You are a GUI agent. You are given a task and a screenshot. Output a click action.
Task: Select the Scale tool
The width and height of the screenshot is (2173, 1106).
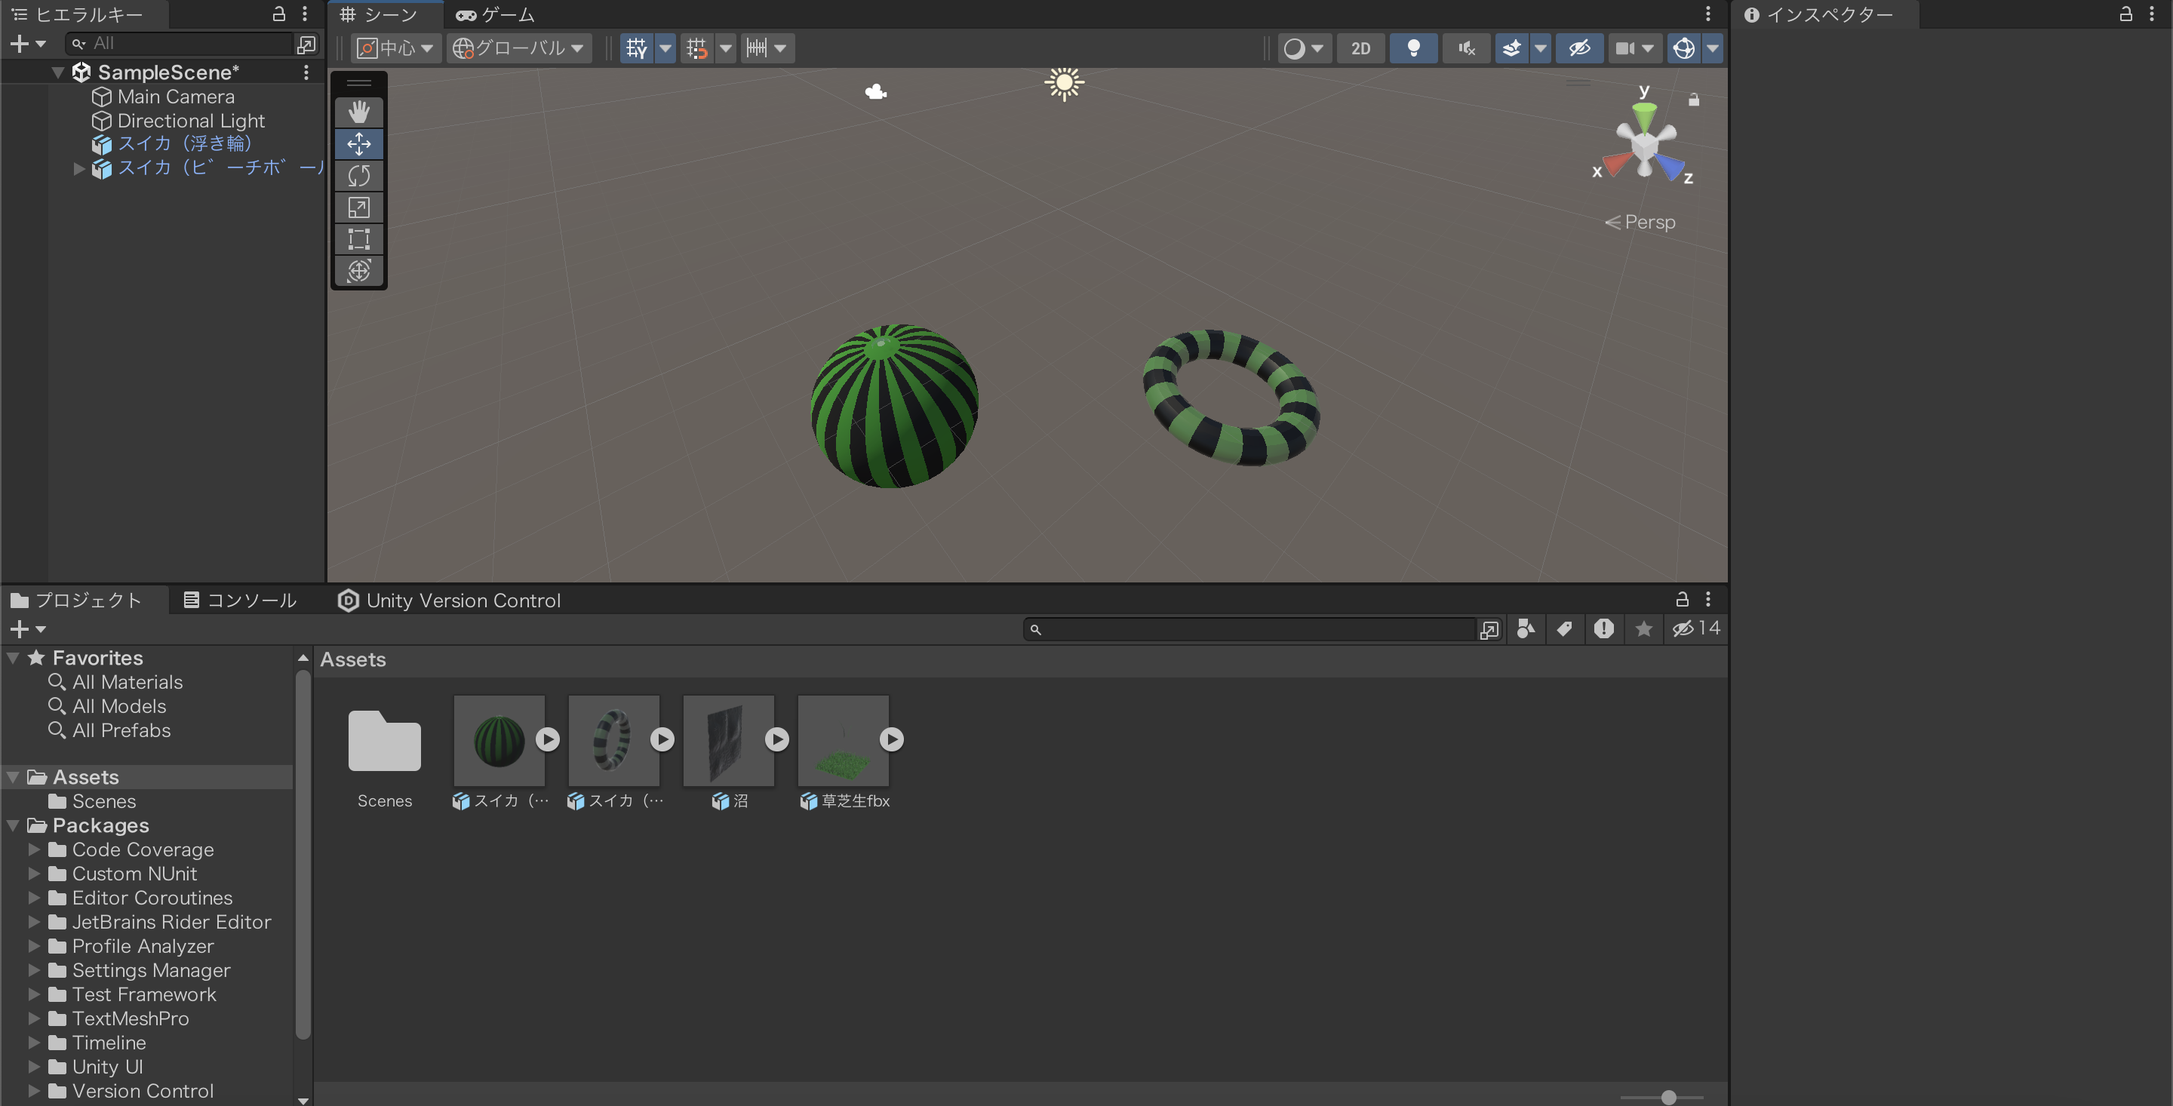pyautogui.click(x=358, y=207)
